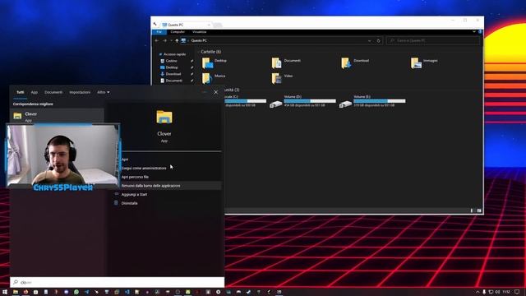The height and width of the screenshot is (296, 526).
Task: Open the Immagini folder in Questo PC
Action: tap(424, 62)
